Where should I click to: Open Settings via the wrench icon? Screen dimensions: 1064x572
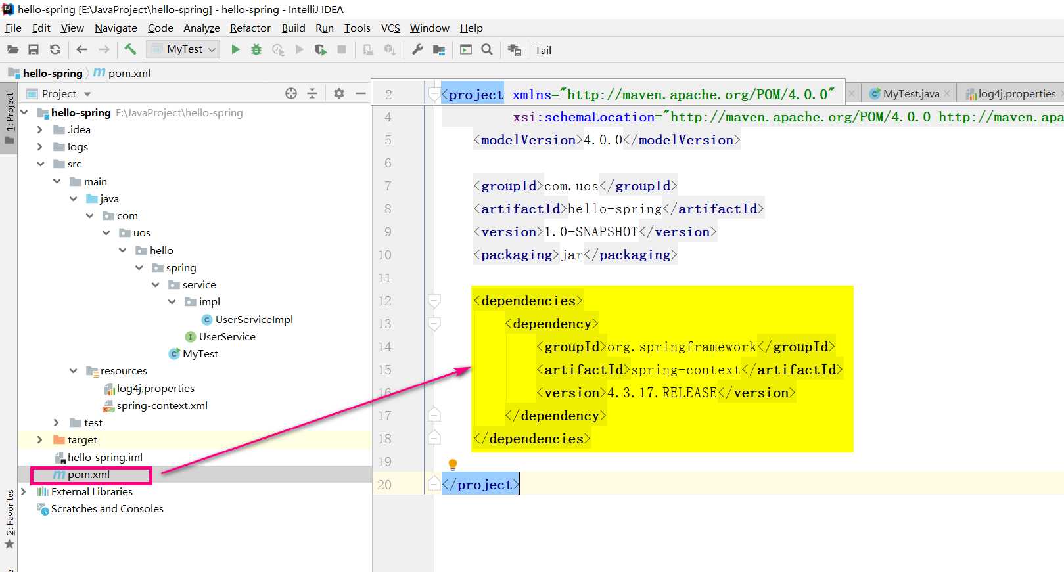417,49
